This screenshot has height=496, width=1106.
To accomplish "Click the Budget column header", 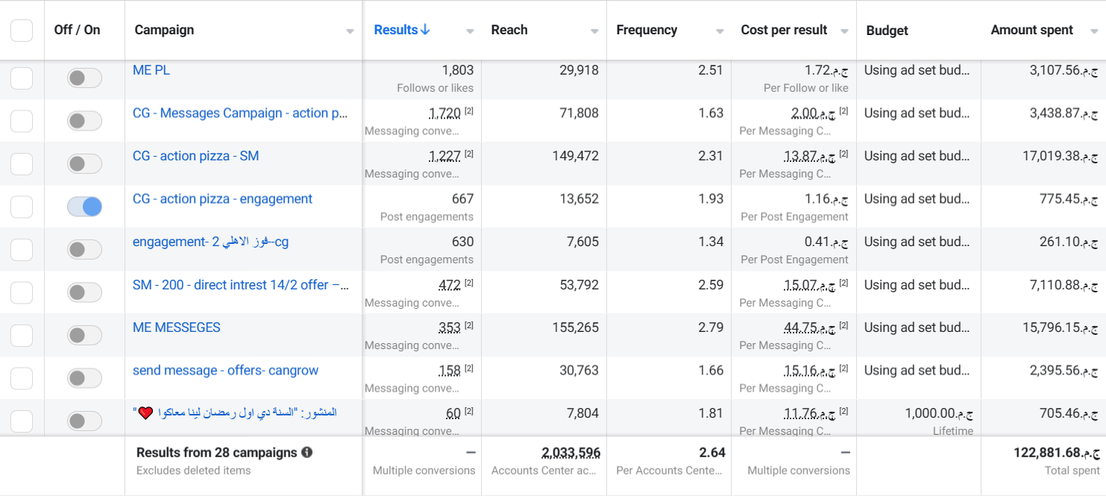I will (x=887, y=31).
